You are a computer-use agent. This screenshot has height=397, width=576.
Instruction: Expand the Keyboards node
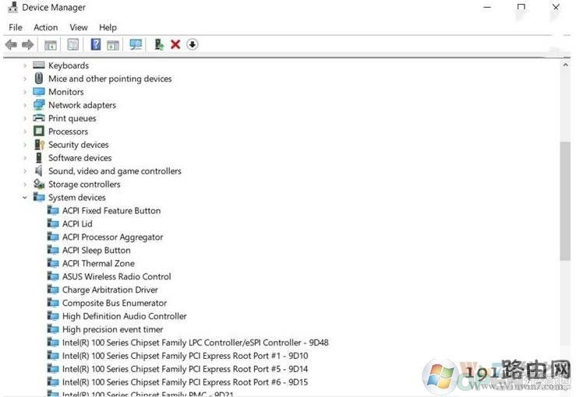25,65
